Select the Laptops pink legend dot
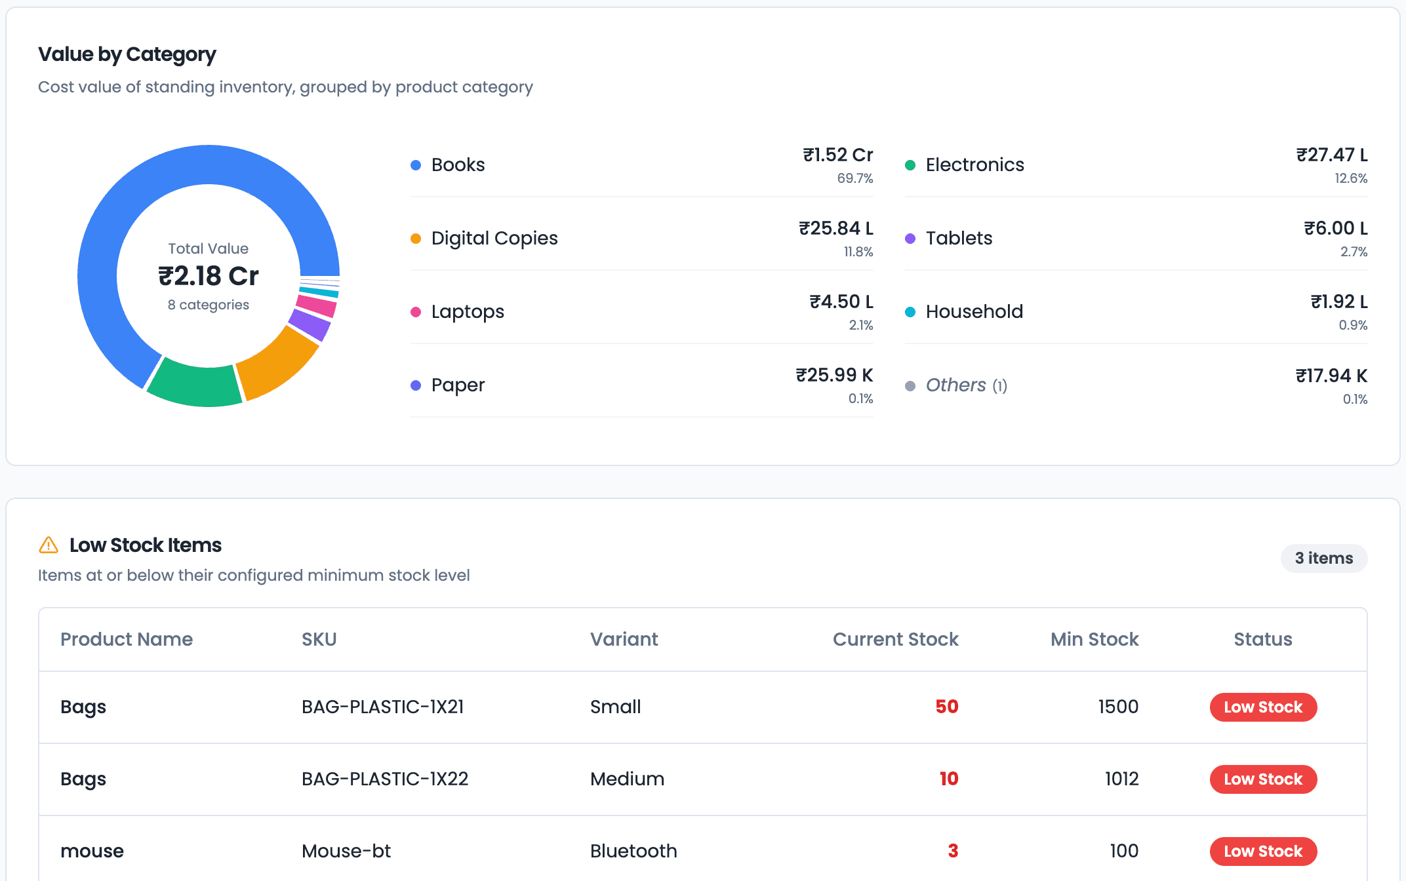The width and height of the screenshot is (1406, 881). coord(416,312)
